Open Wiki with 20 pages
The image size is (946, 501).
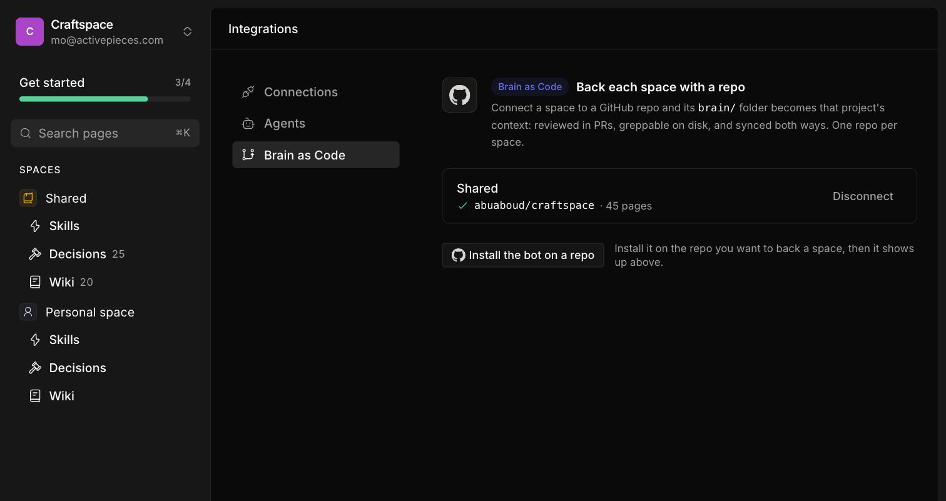coord(61,282)
